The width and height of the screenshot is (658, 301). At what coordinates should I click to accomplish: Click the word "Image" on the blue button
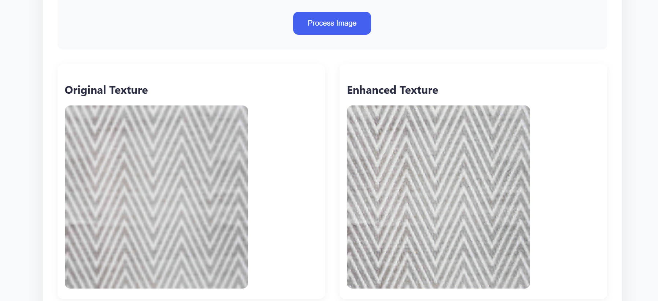pyautogui.click(x=346, y=23)
